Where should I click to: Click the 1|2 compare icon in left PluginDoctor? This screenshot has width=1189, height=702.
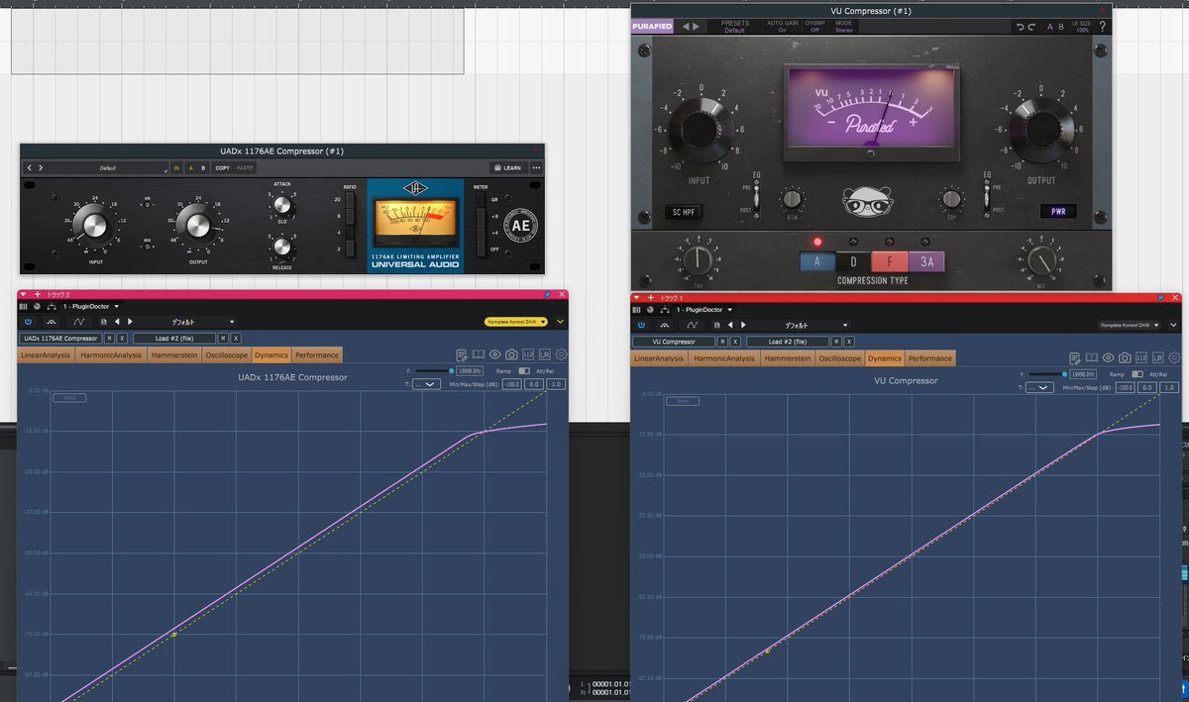(x=528, y=354)
